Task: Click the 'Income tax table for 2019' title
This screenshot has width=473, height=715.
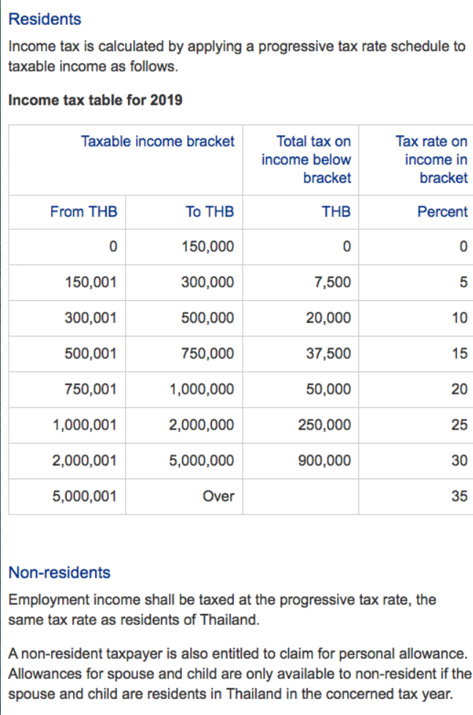Action: click(95, 100)
